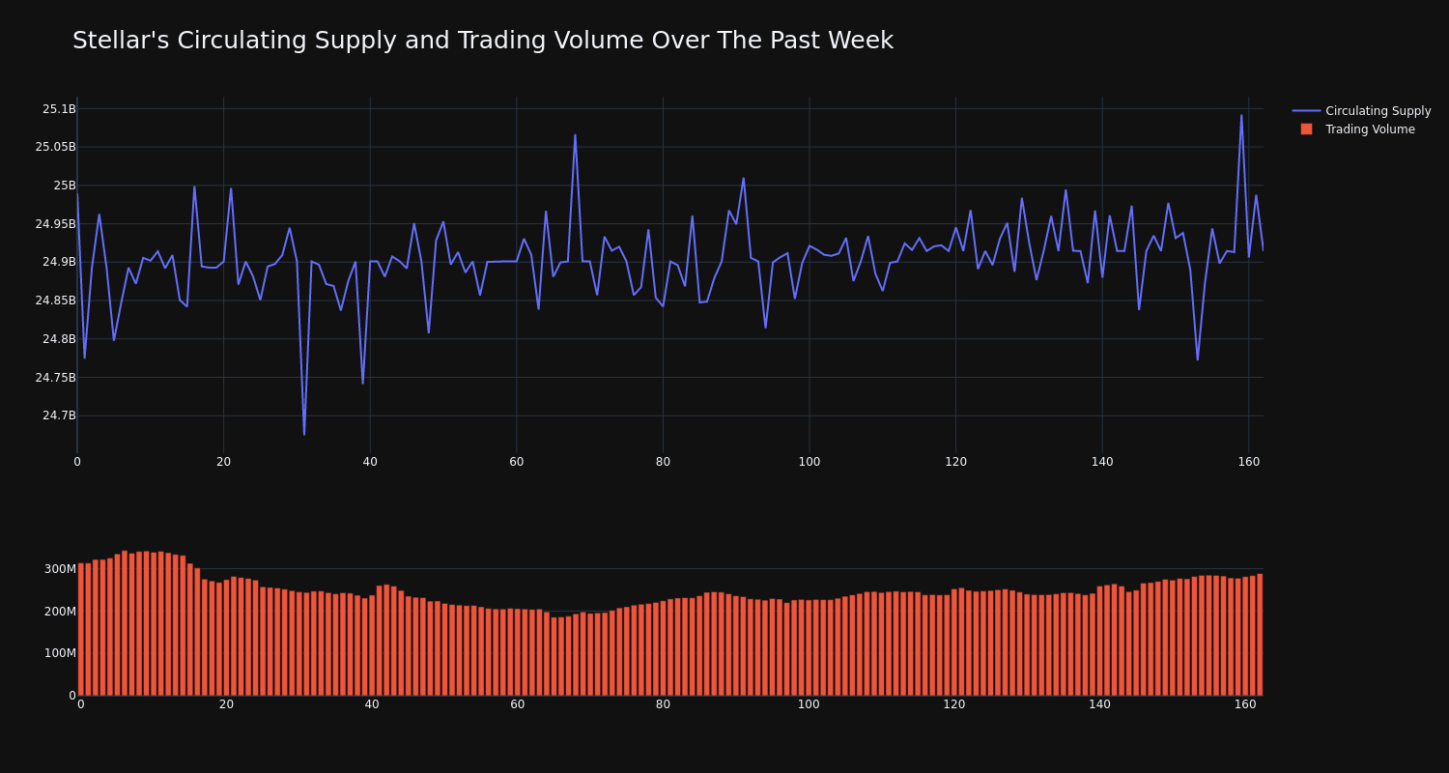This screenshot has height=773, width=1449.
Task: Click the 100 tick on supply chart x-axis
Action: click(x=810, y=462)
